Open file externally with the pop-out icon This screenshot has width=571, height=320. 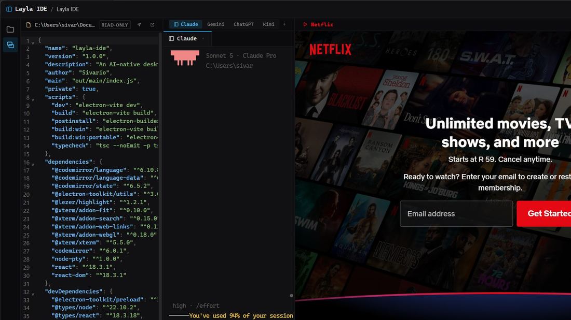click(152, 25)
